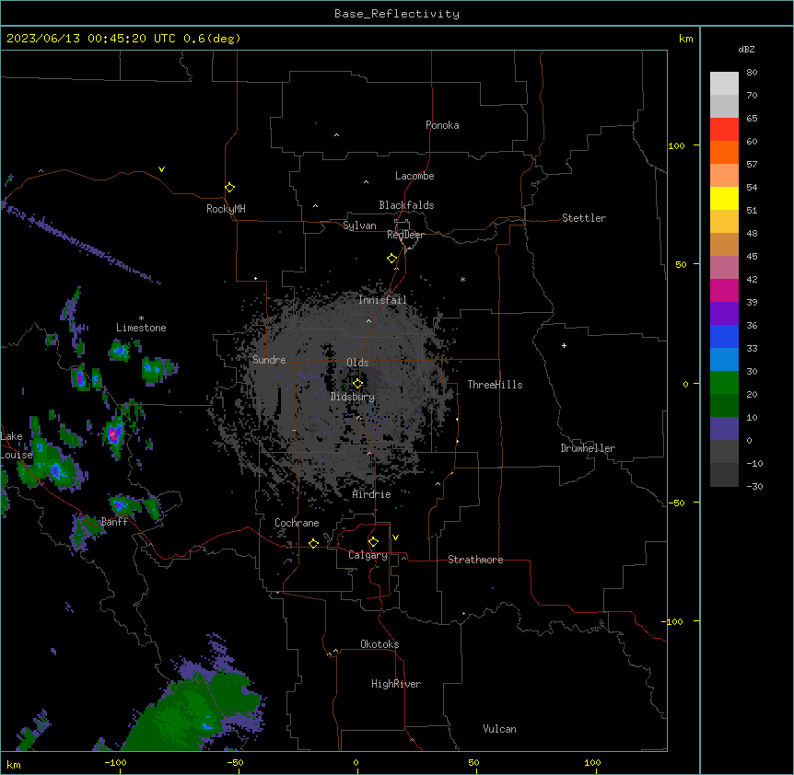Click the 30 dBZ green legend swatch
The image size is (794, 775).
[x=724, y=383]
